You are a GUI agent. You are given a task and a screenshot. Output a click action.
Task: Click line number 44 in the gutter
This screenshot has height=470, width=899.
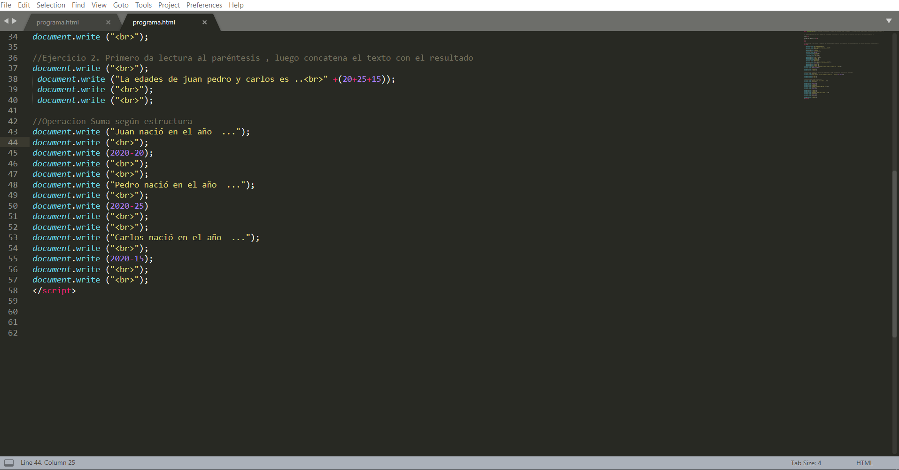coord(13,142)
